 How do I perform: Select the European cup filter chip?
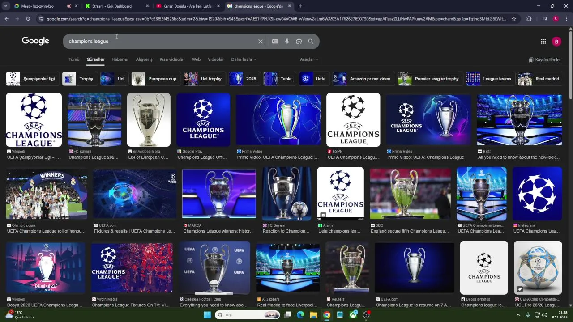[156, 79]
